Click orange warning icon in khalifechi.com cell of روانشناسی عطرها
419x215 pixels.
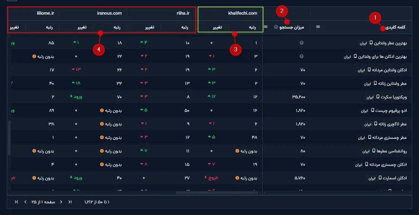pos(237,151)
